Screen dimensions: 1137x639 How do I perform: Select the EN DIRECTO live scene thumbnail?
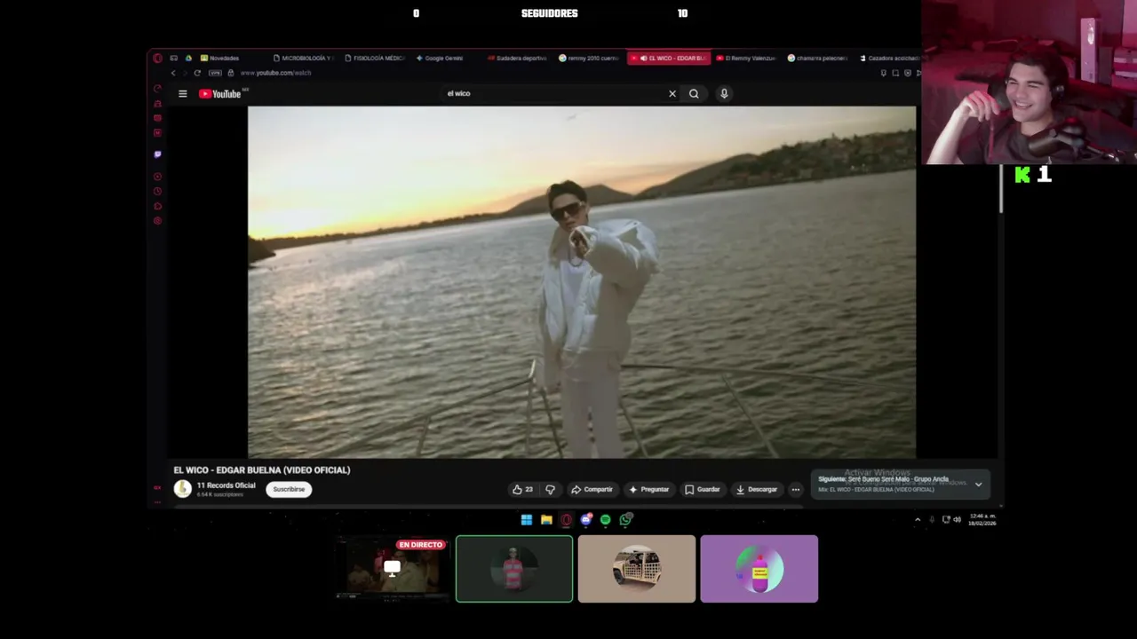coord(392,569)
